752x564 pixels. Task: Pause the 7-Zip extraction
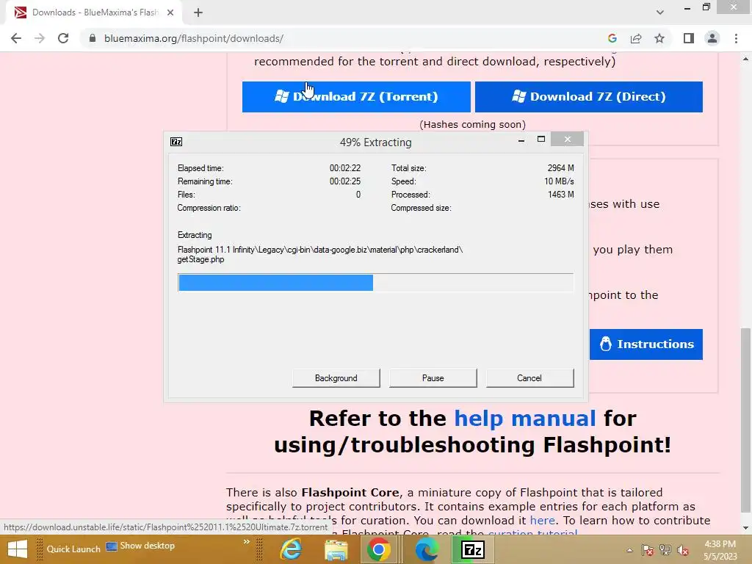click(x=433, y=378)
